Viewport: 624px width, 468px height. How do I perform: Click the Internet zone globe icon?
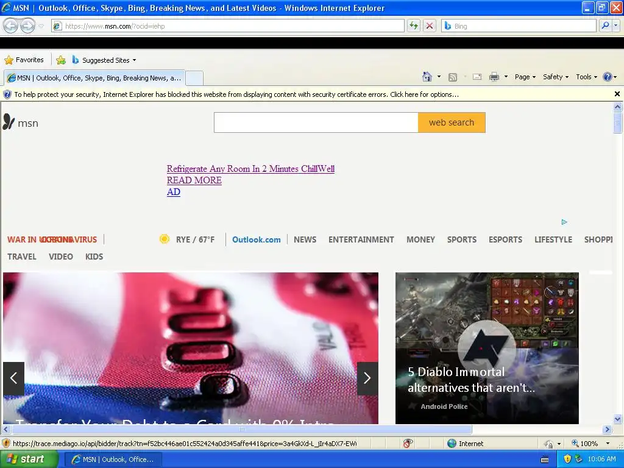[x=452, y=444]
